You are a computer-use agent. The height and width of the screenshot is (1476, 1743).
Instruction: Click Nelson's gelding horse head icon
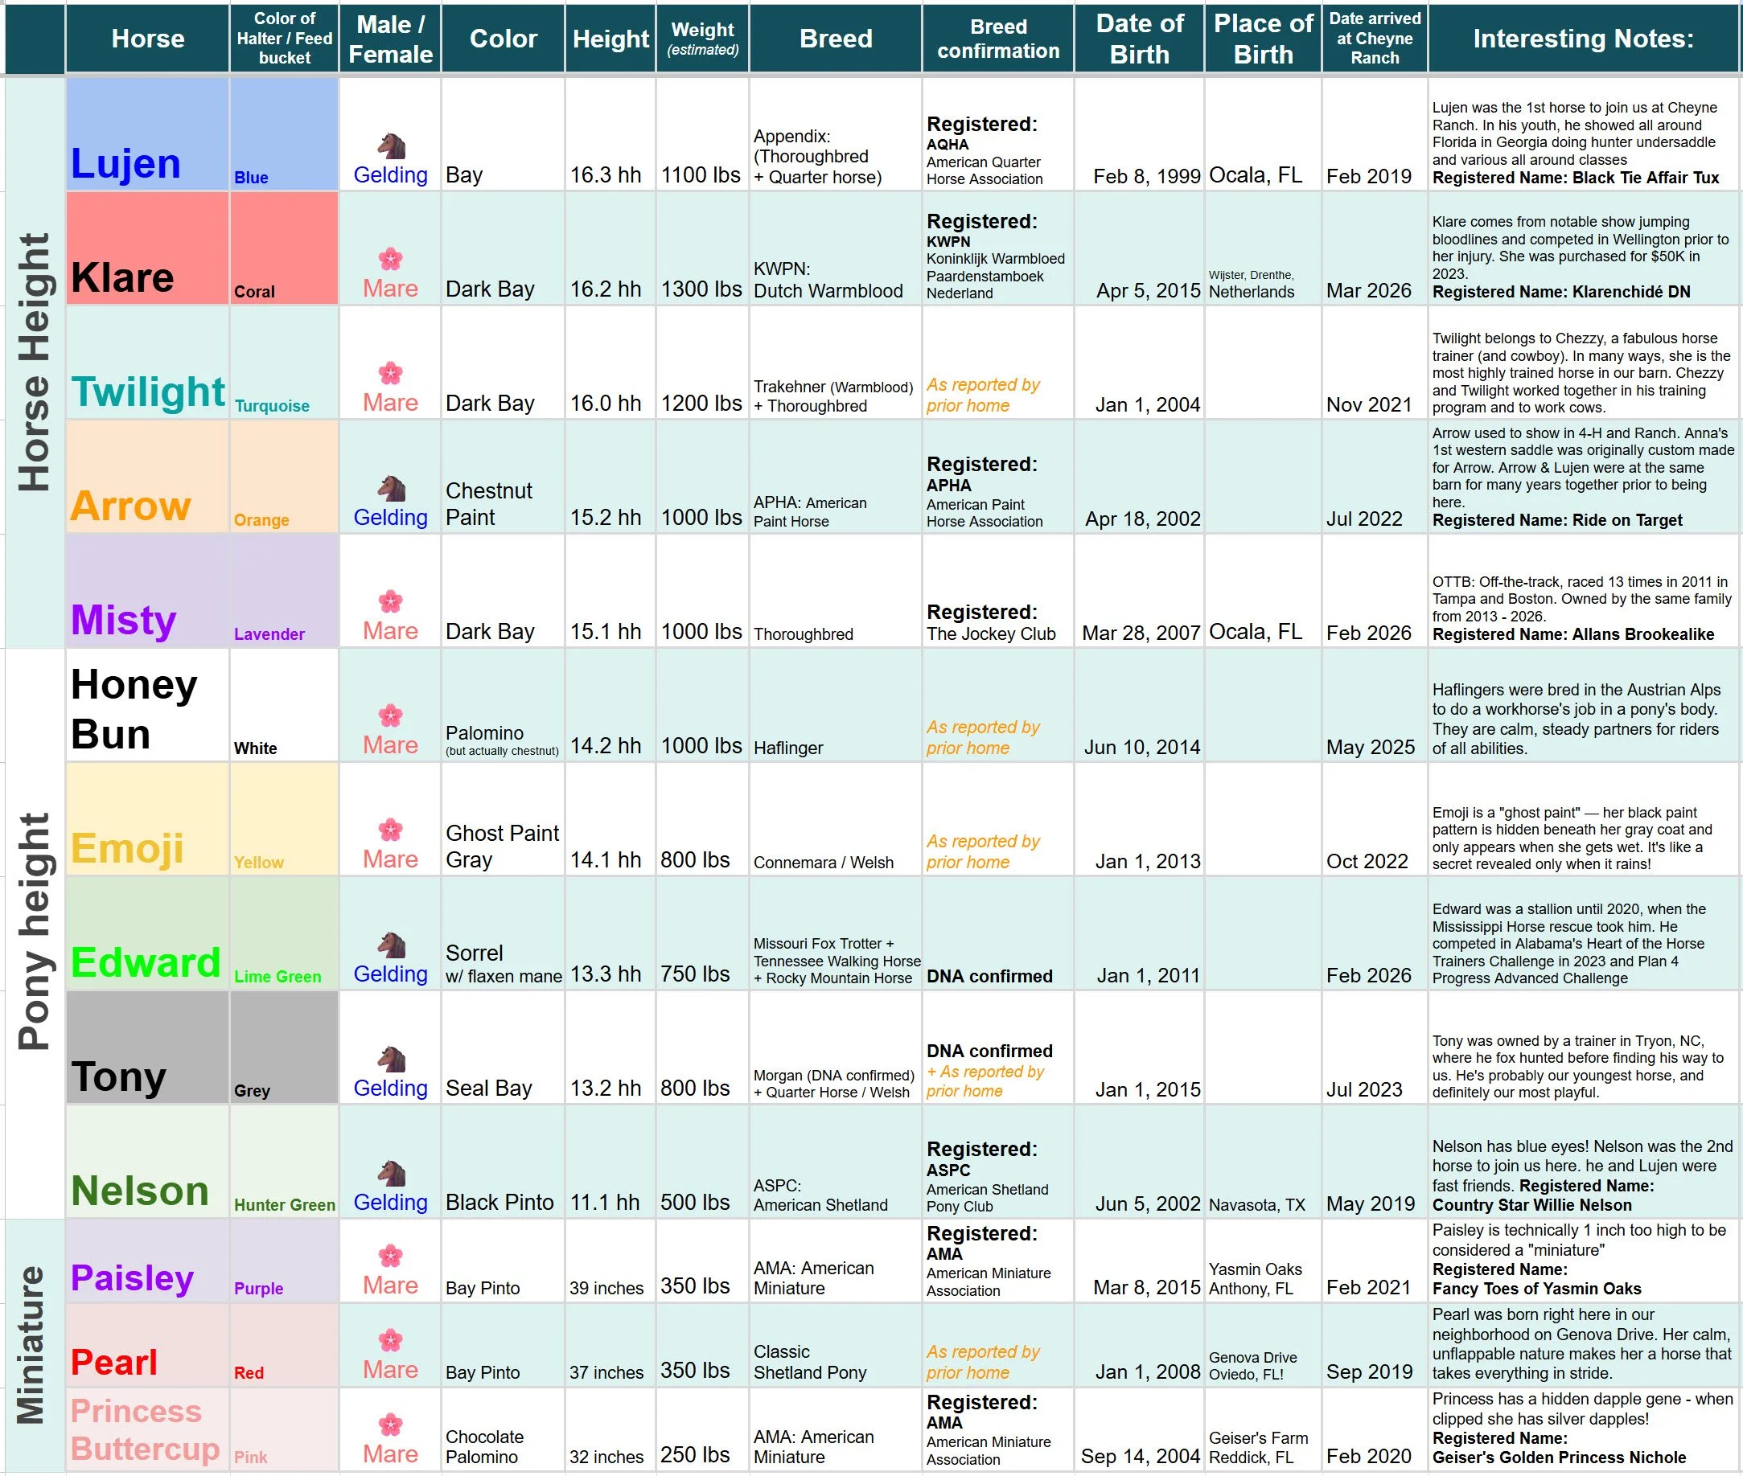391,1174
